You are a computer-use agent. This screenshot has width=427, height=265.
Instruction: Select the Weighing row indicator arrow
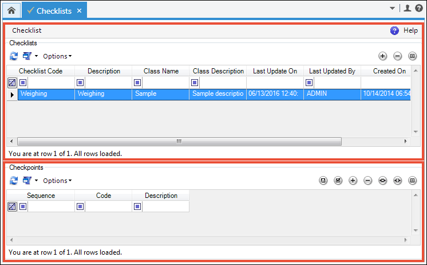12,95
